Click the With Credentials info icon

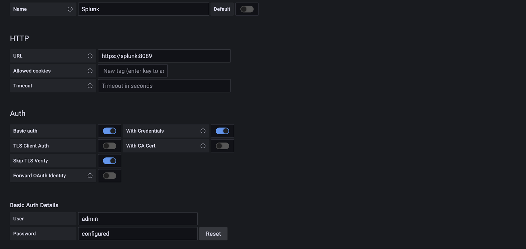203,131
